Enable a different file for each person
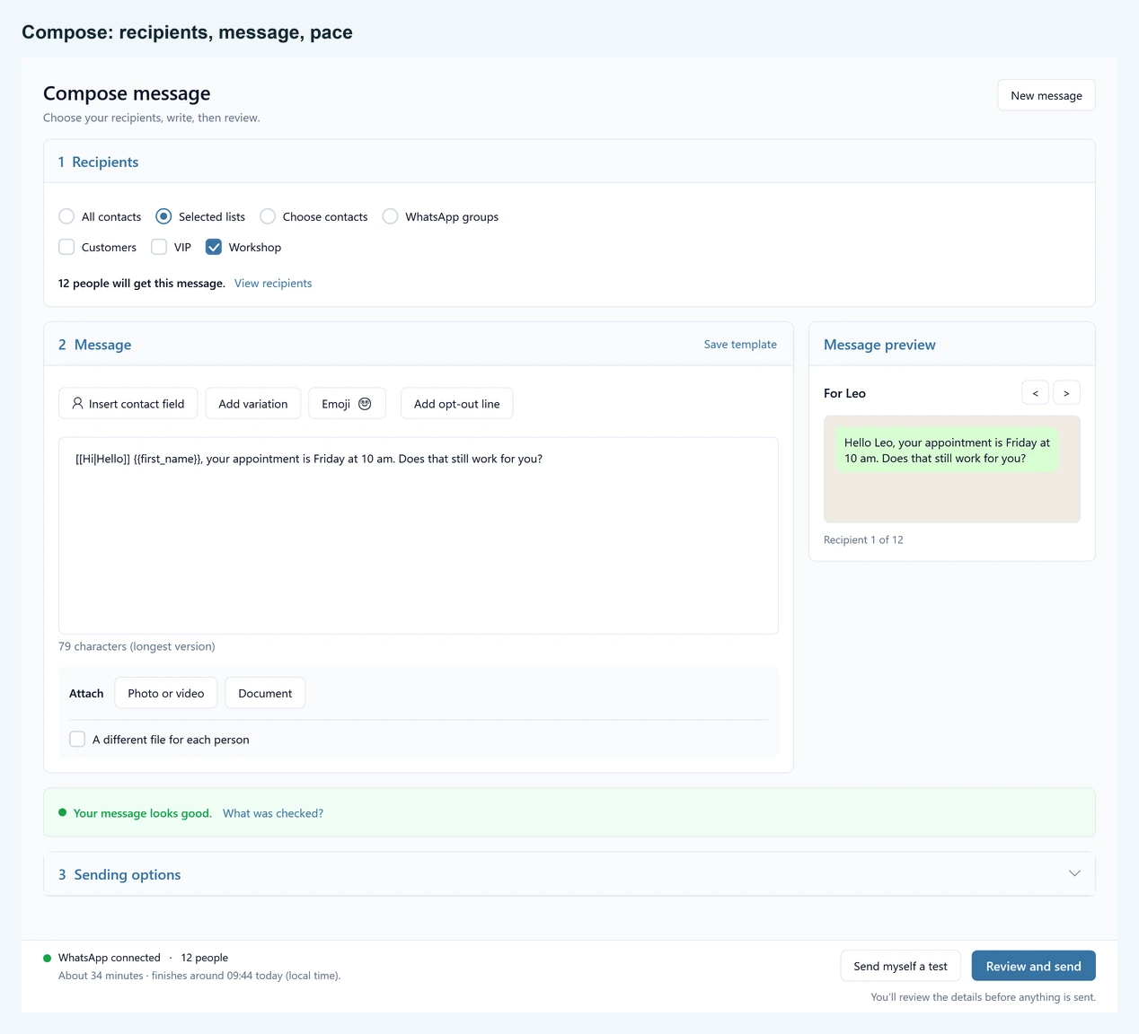The image size is (1139, 1034). point(77,739)
